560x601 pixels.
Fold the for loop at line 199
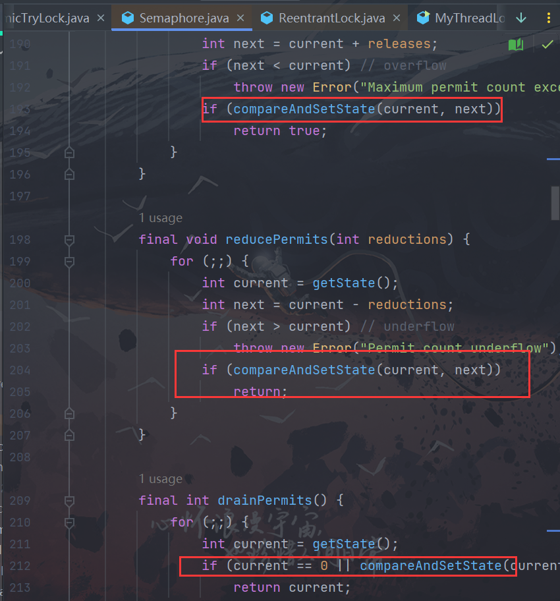(x=69, y=262)
